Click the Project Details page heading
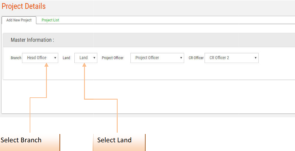 click(x=24, y=6)
